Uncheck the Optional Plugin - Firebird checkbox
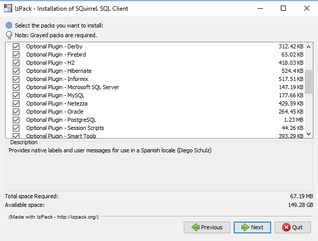318x241 pixels. (16, 55)
